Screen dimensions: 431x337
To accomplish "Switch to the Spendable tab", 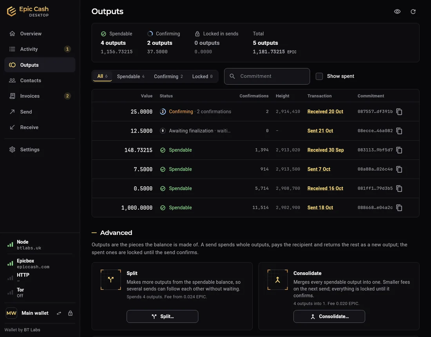I will click(130, 77).
